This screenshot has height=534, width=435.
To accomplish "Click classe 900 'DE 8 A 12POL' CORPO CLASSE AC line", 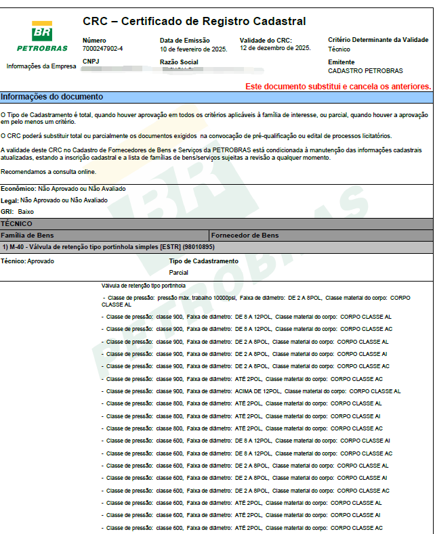I will click(x=247, y=329).
